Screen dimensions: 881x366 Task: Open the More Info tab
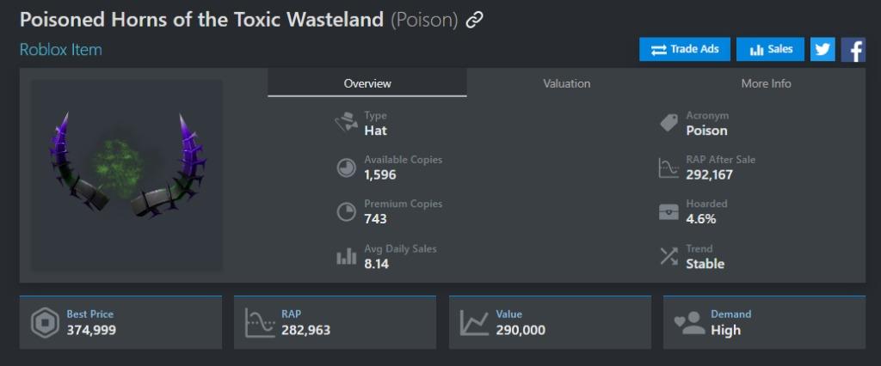click(x=766, y=83)
